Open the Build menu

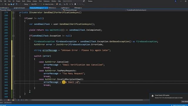[23, 1]
